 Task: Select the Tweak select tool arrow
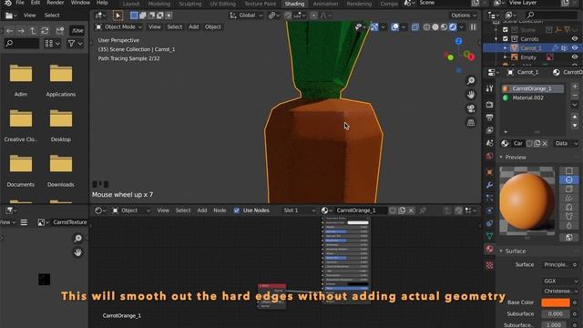(x=118, y=15)
